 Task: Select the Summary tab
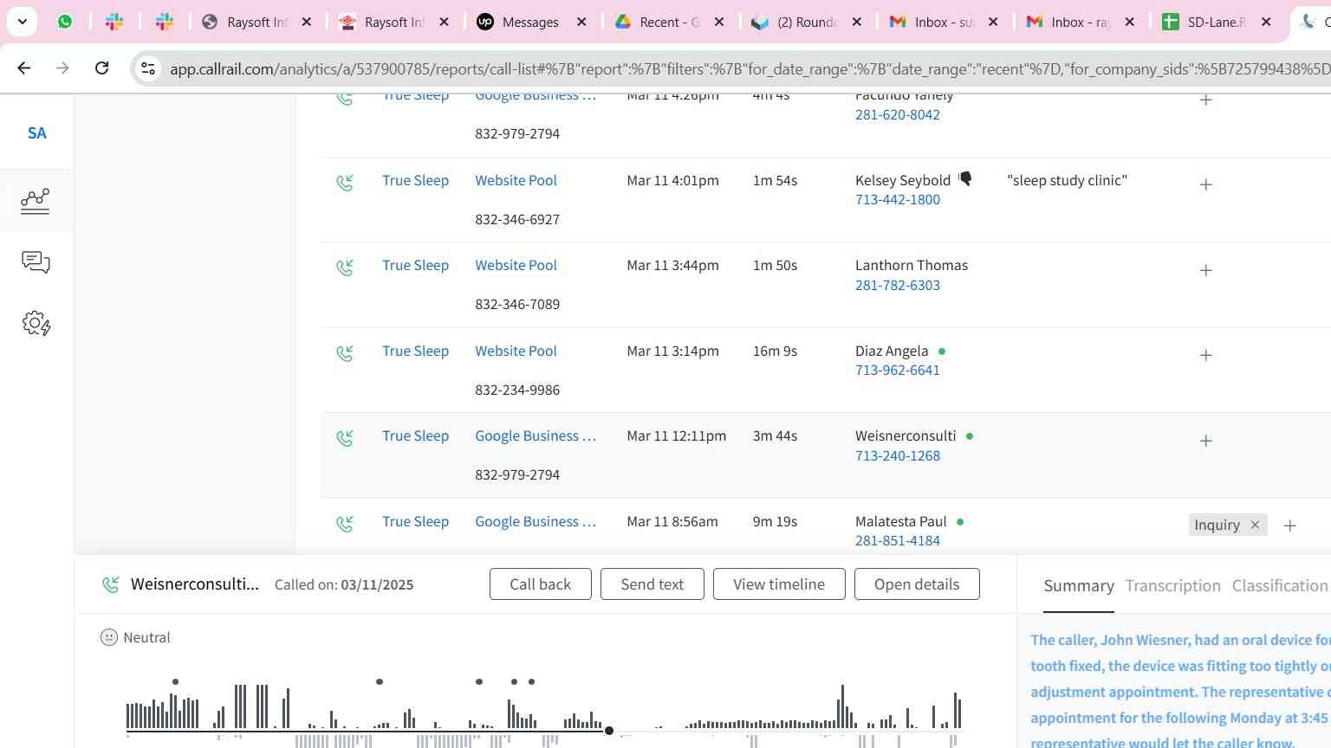(x=1078, y=586)
